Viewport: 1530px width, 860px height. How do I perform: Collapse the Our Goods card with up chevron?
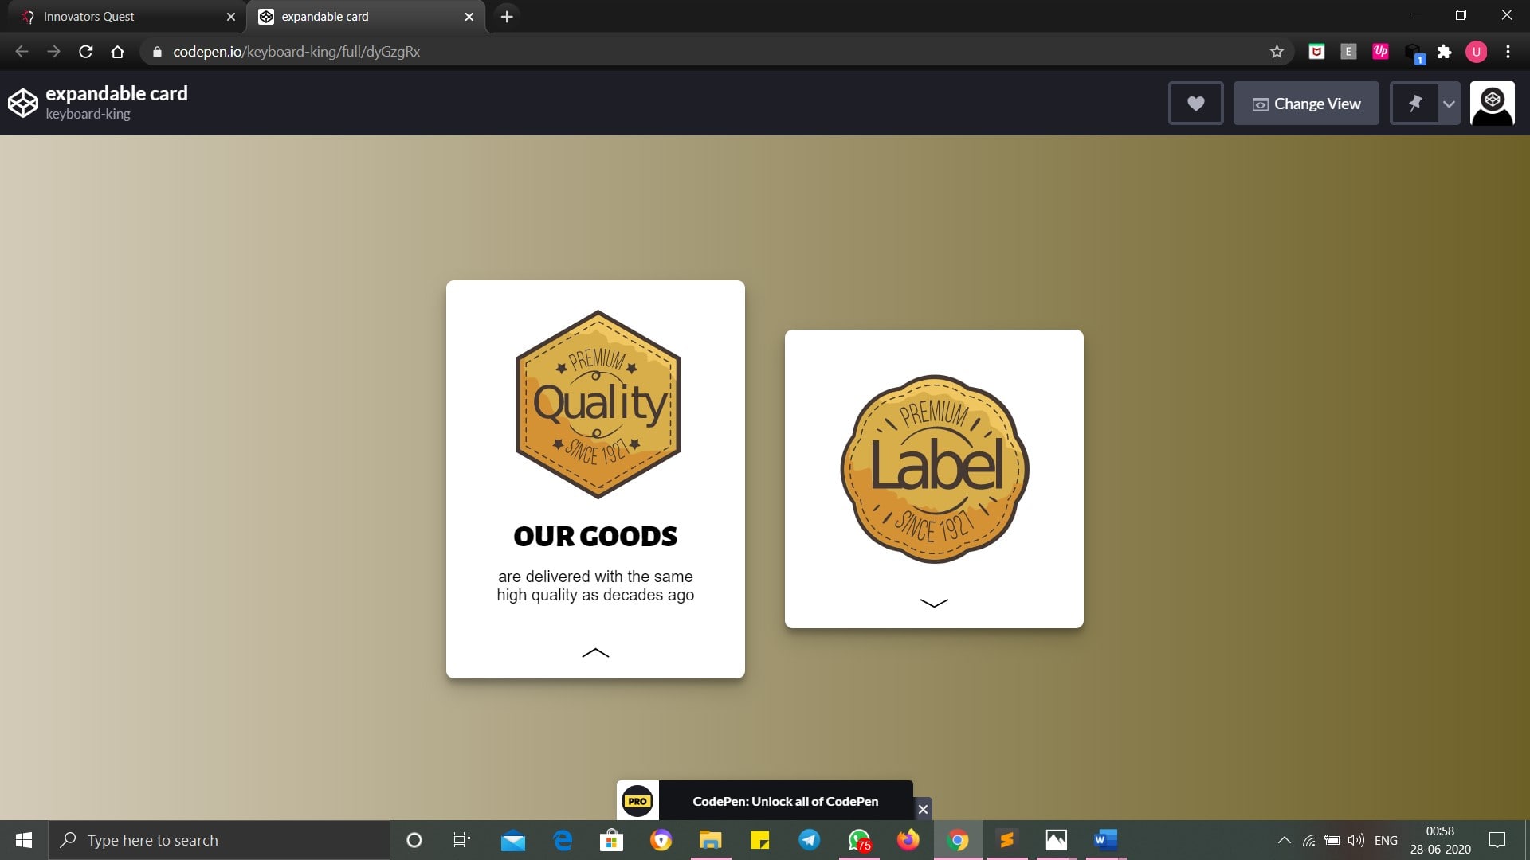[x=595, y=653]
